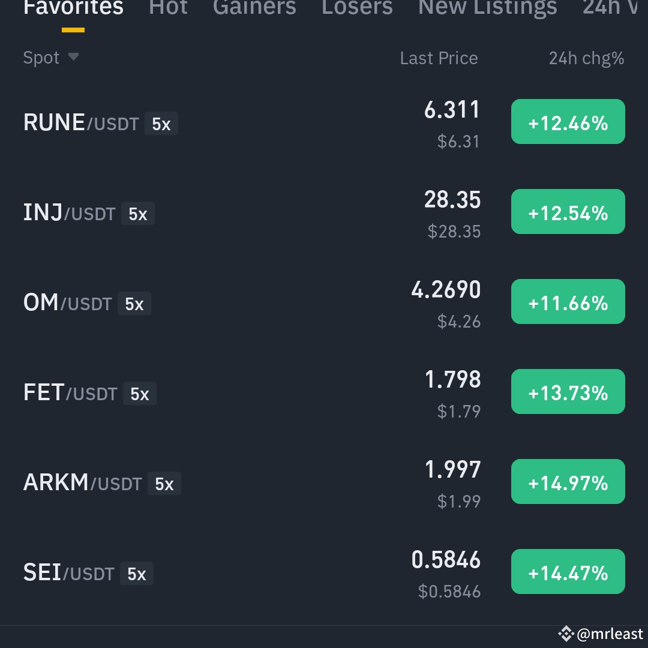Switch to the Hot tab
This screenshot has height=648, width=648.
click(x=168, y=8)
